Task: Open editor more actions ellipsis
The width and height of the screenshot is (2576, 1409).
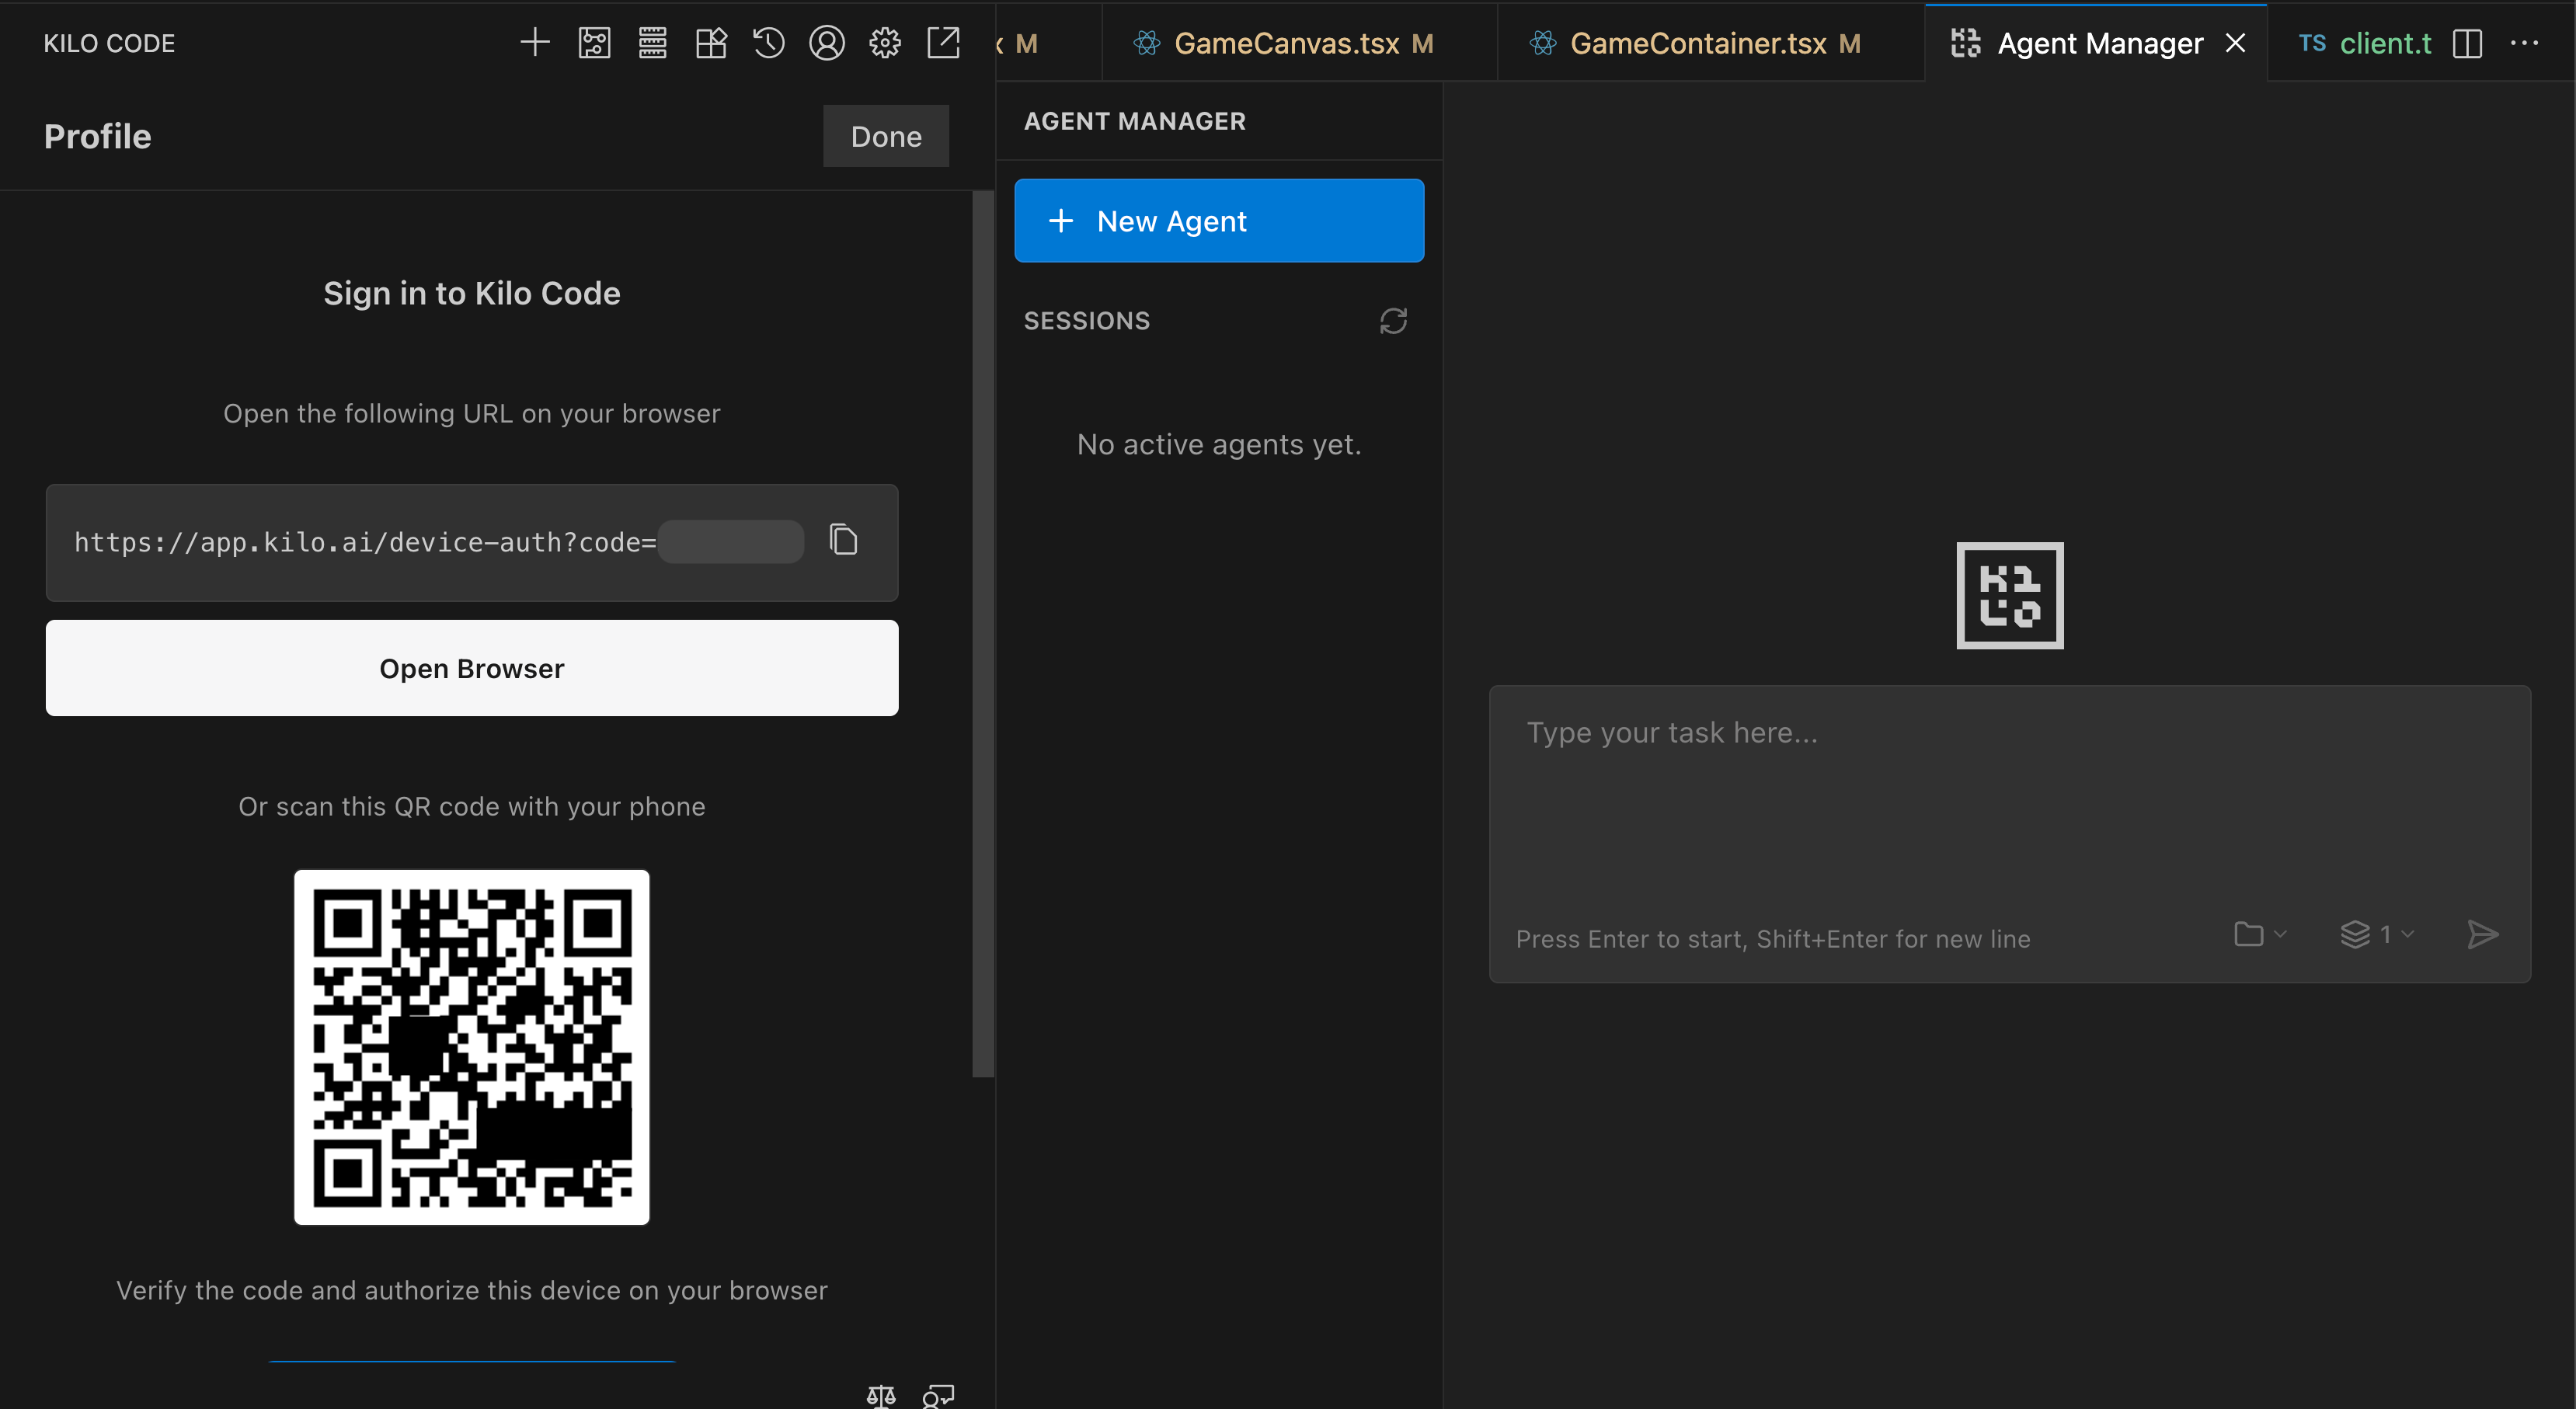Action: 2524,43
